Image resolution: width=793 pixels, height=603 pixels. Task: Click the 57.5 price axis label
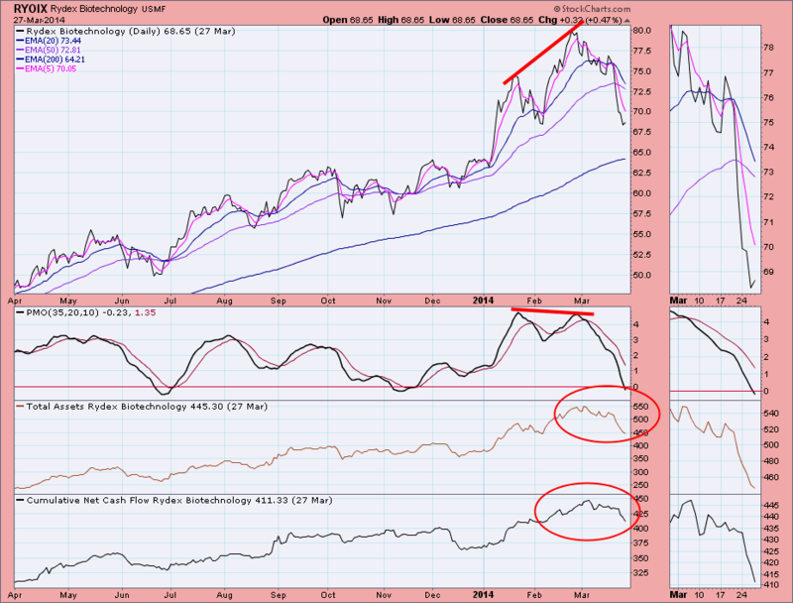pos(641,213)
